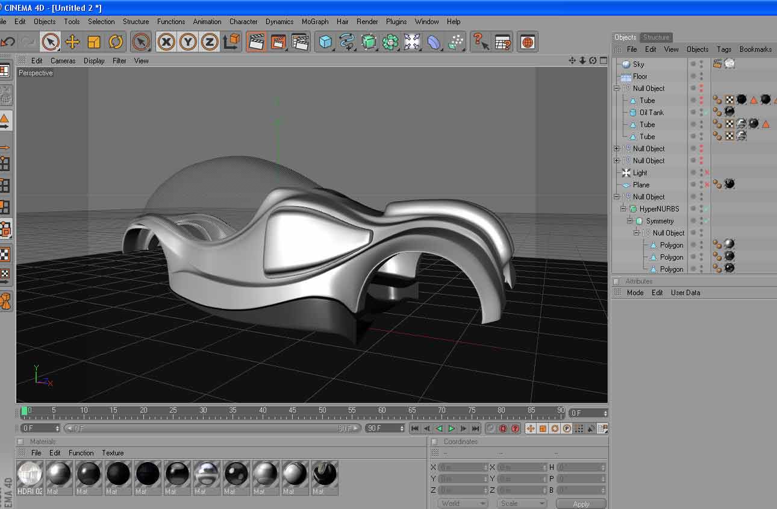Play the animation forwards
This screenshot has height=509, width=777.
point(451,429)
